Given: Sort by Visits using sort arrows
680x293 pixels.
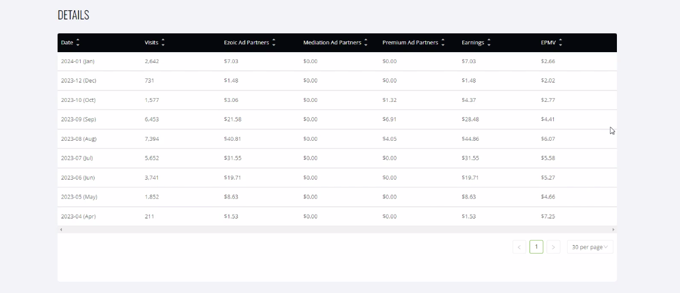Looking at the screenshot, I should click(x=163, y=42).
